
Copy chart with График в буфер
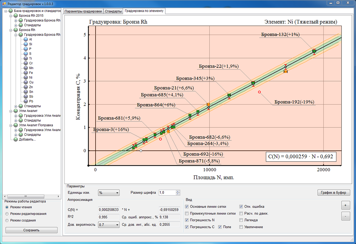click(333, 193)
